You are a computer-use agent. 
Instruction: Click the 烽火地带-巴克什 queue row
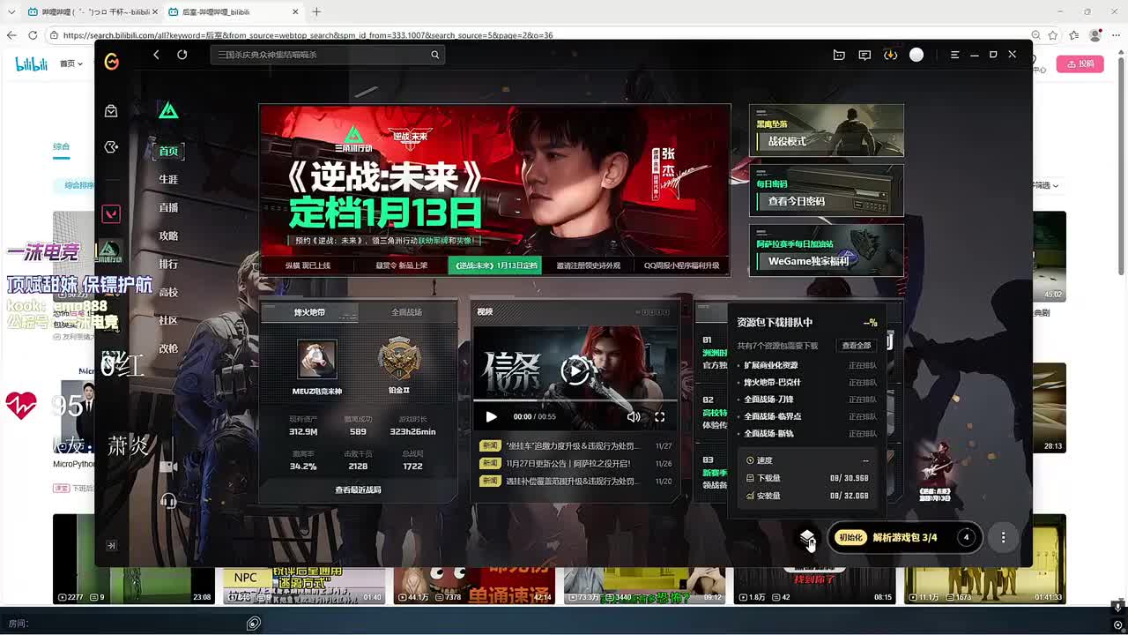point(807,383)
